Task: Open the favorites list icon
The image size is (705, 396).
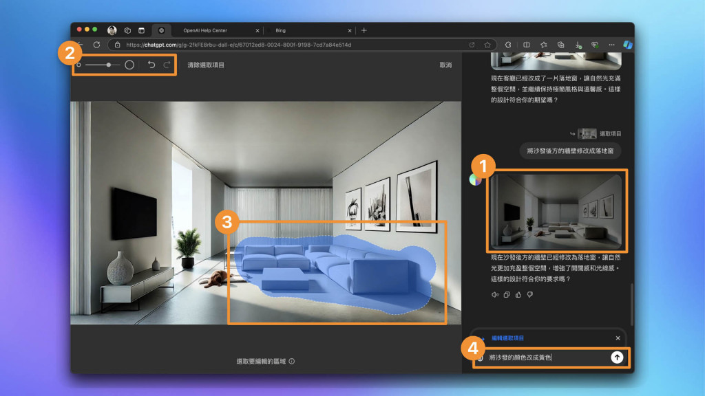Action: tap(544, 45)
